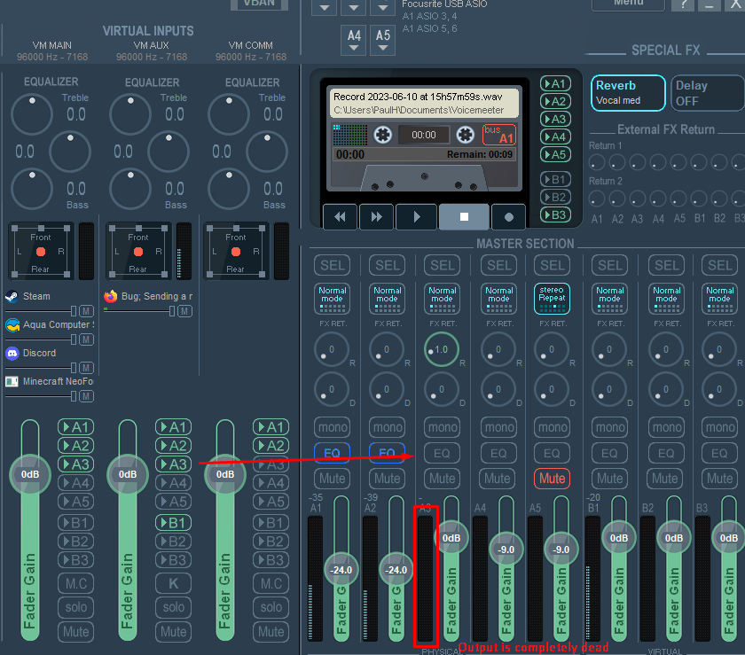This screenshot has width=745, height=655.
Task: Click the Steam app icon
Action: click(12, 297)
